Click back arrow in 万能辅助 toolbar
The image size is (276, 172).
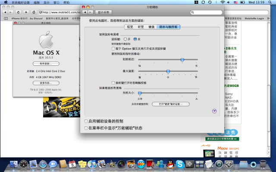(85, 12)
